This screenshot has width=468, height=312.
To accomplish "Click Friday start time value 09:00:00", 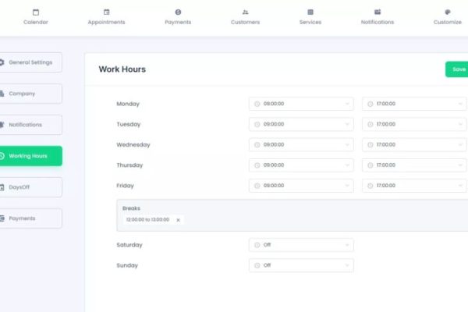I will [274, 186].
